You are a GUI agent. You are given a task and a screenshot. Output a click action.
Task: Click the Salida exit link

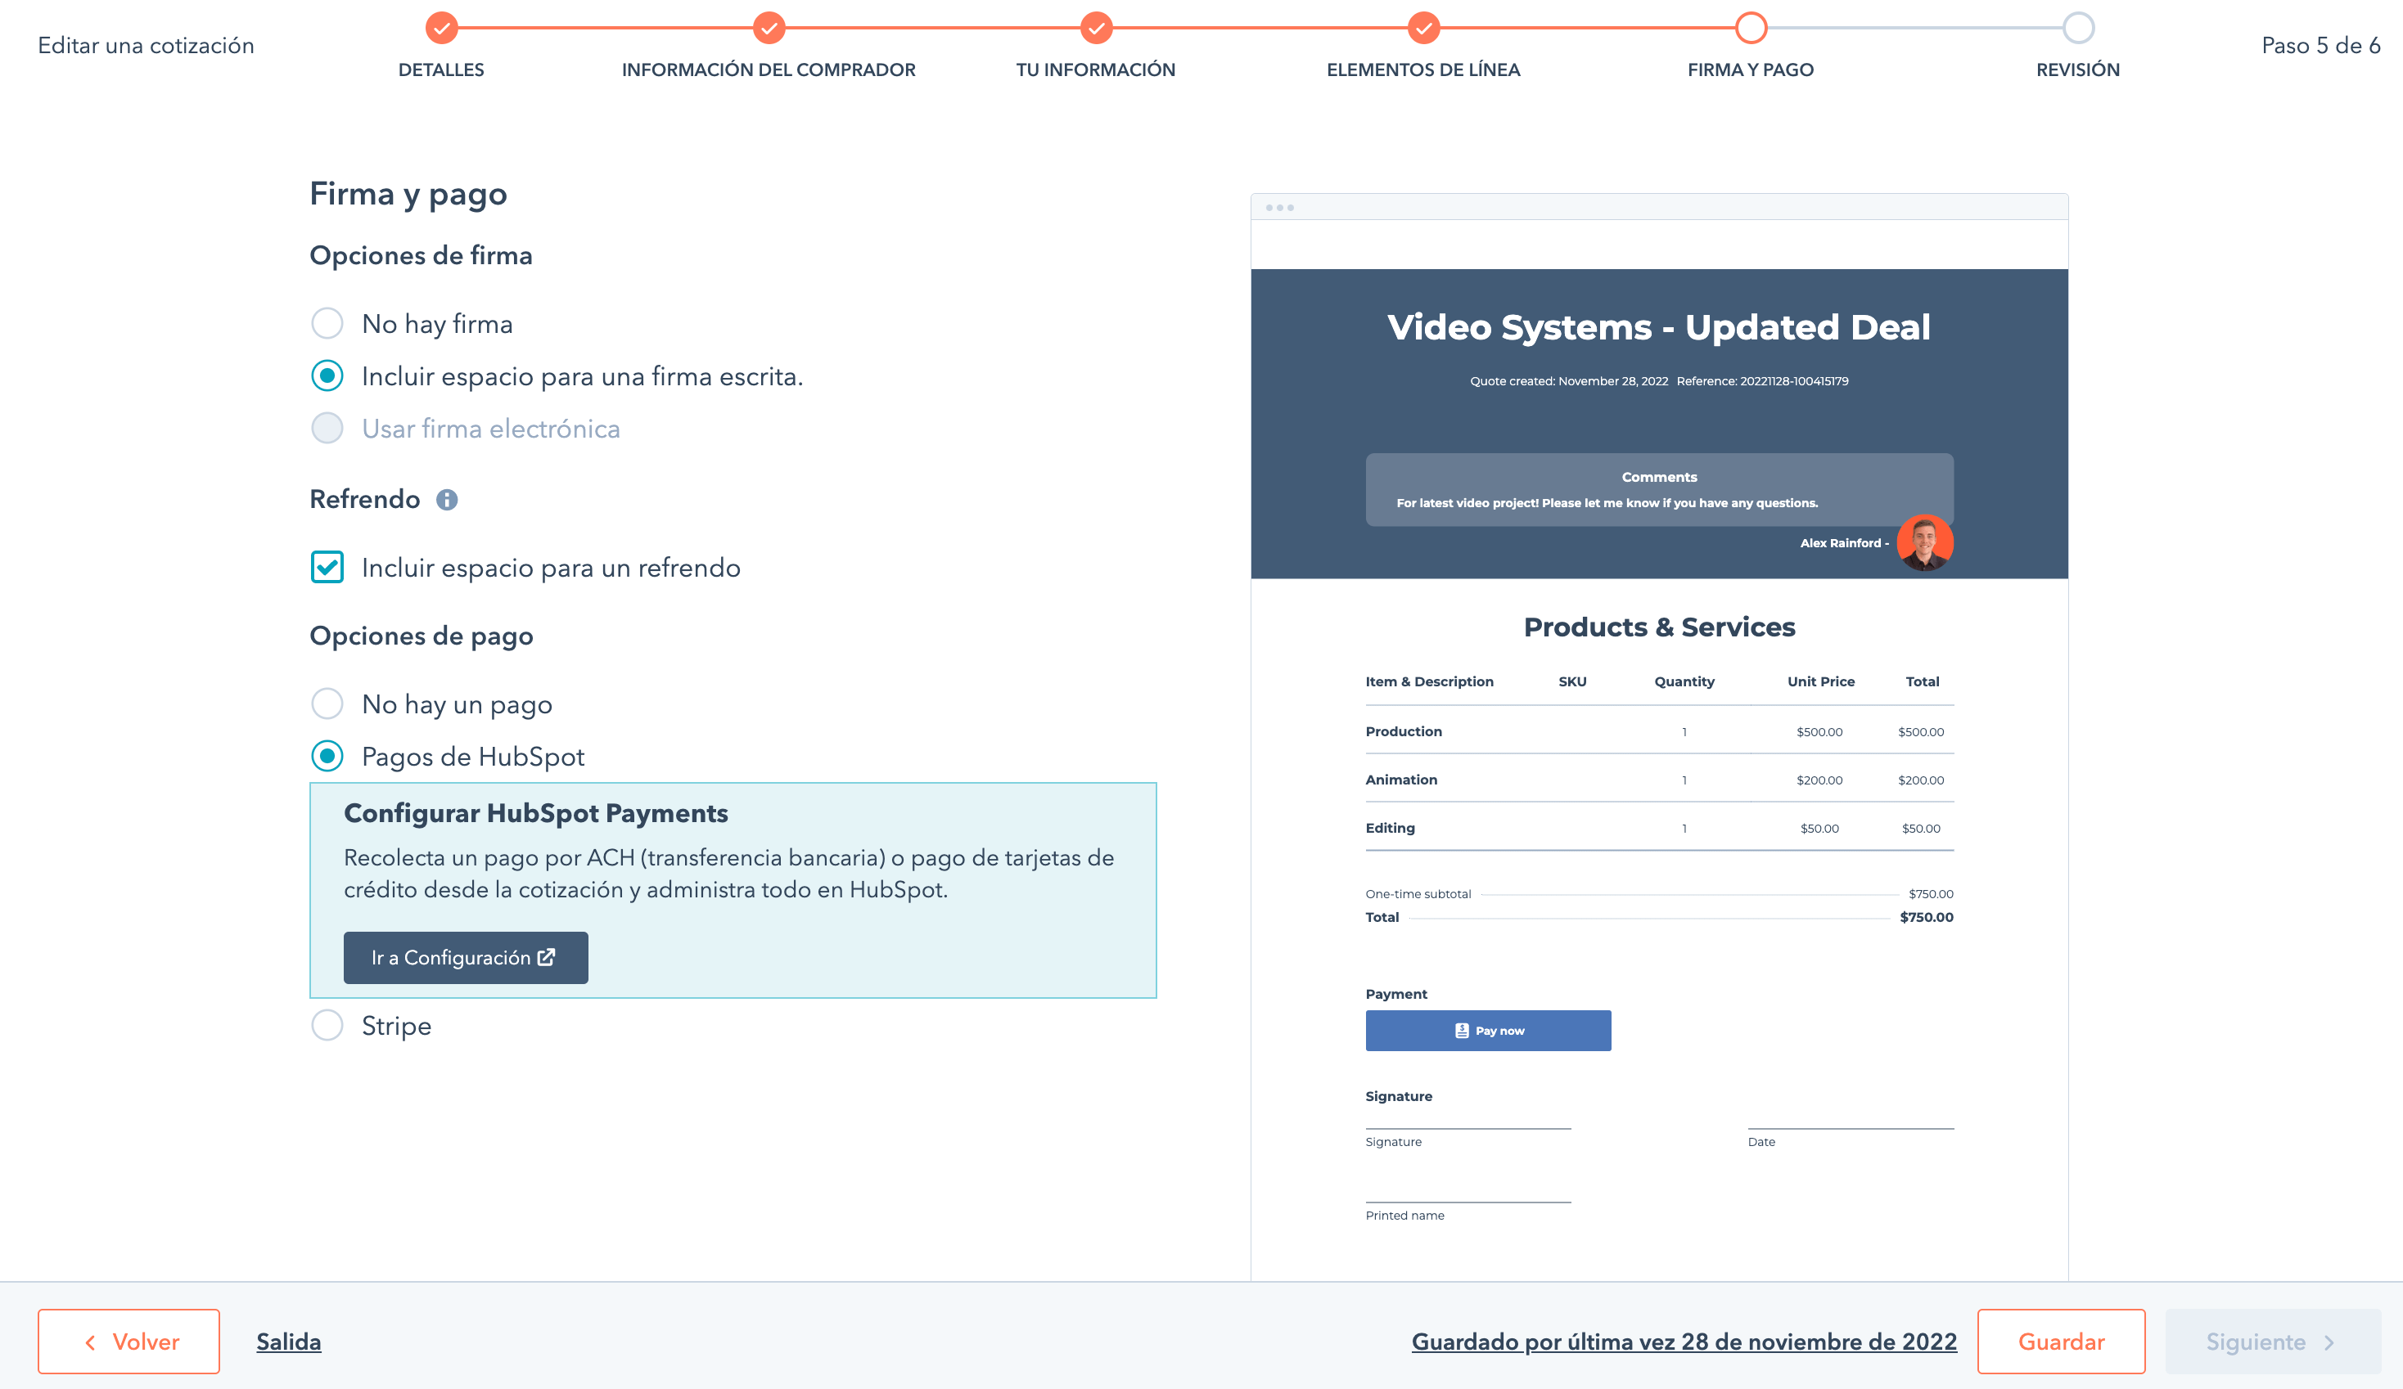288,1342
